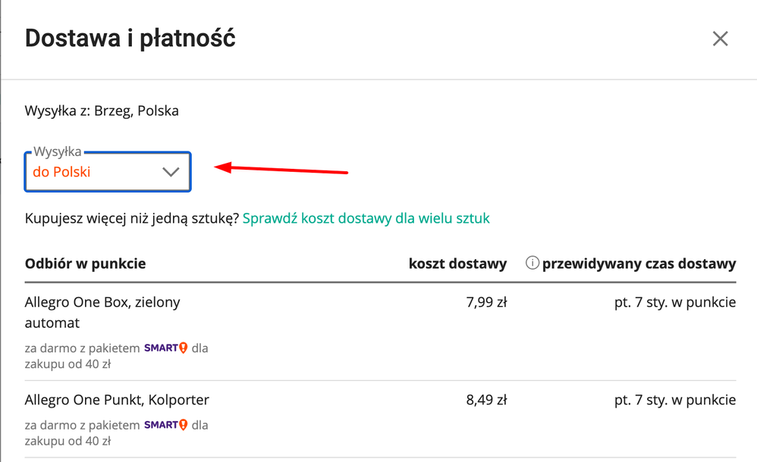Viewport: 757px width, 462px height.
Task: Open the Wysyłka destination dropdown
Action: coord(108,172)
